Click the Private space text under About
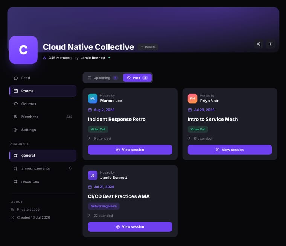286x246 pixels. pyautogui.click(x=28, y=210)
